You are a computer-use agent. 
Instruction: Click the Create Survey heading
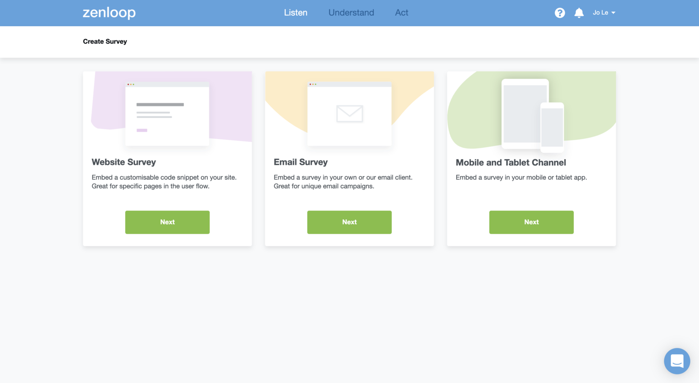point(105,41)
